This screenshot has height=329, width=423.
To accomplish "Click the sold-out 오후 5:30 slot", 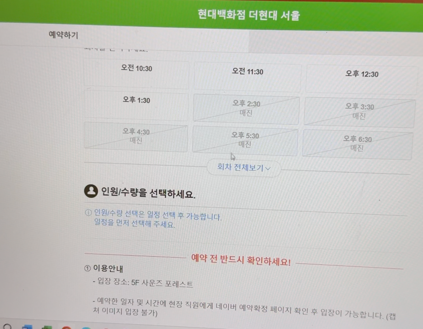I will pos(245,140).
